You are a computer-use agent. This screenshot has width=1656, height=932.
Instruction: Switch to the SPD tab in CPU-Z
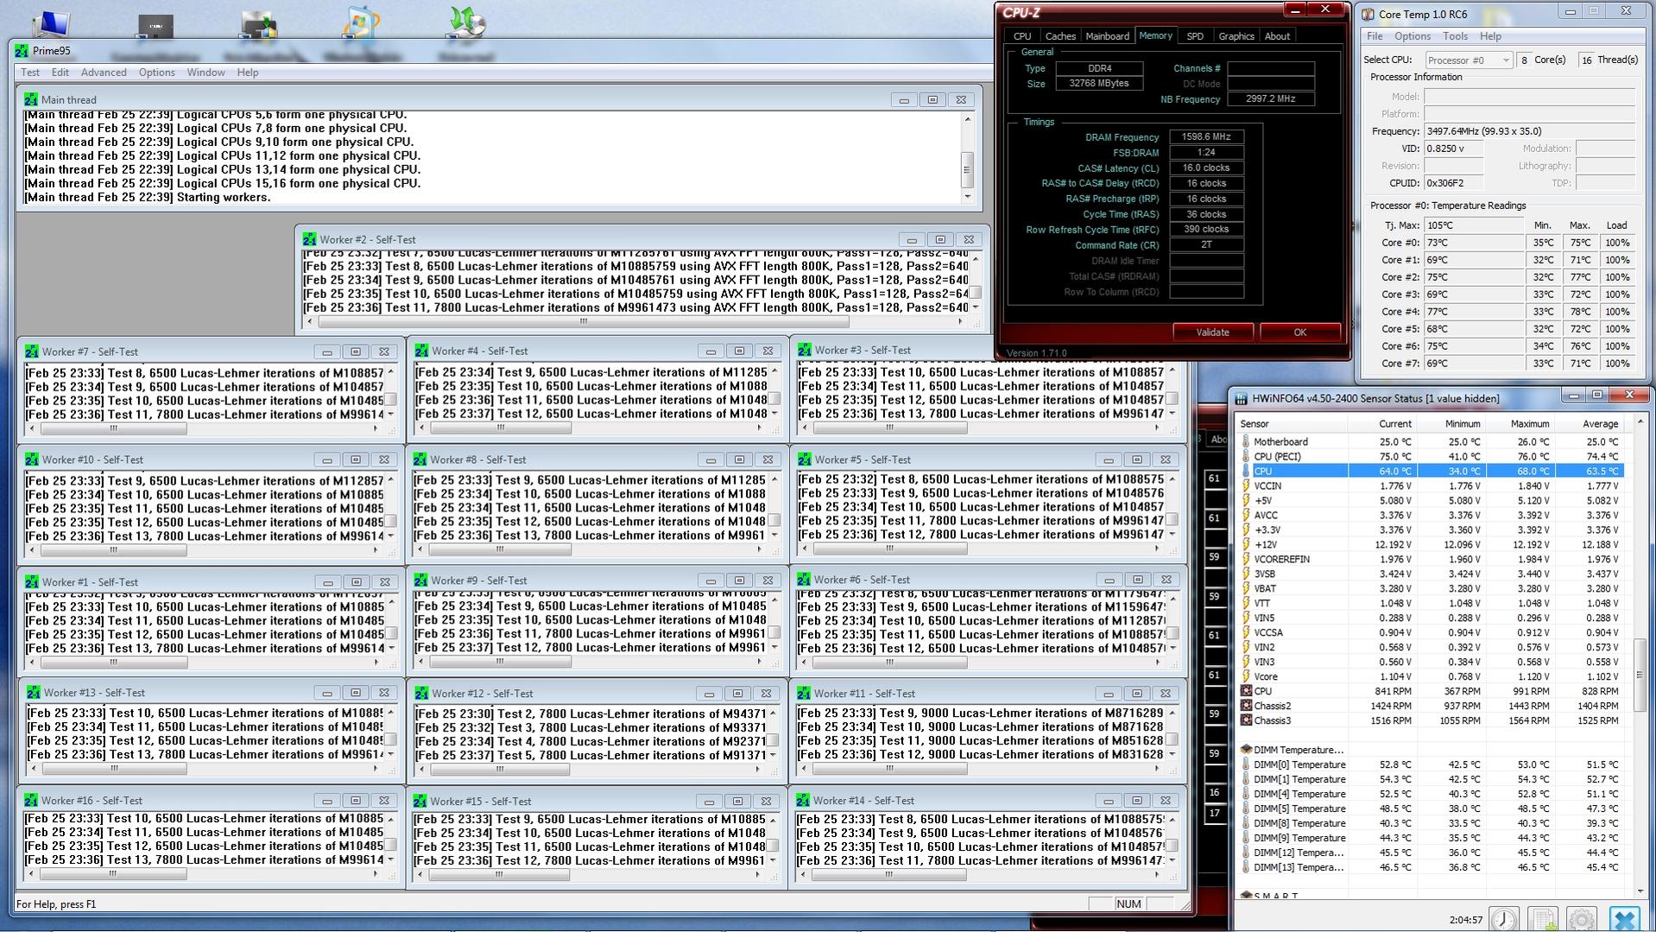(1195, 36)
